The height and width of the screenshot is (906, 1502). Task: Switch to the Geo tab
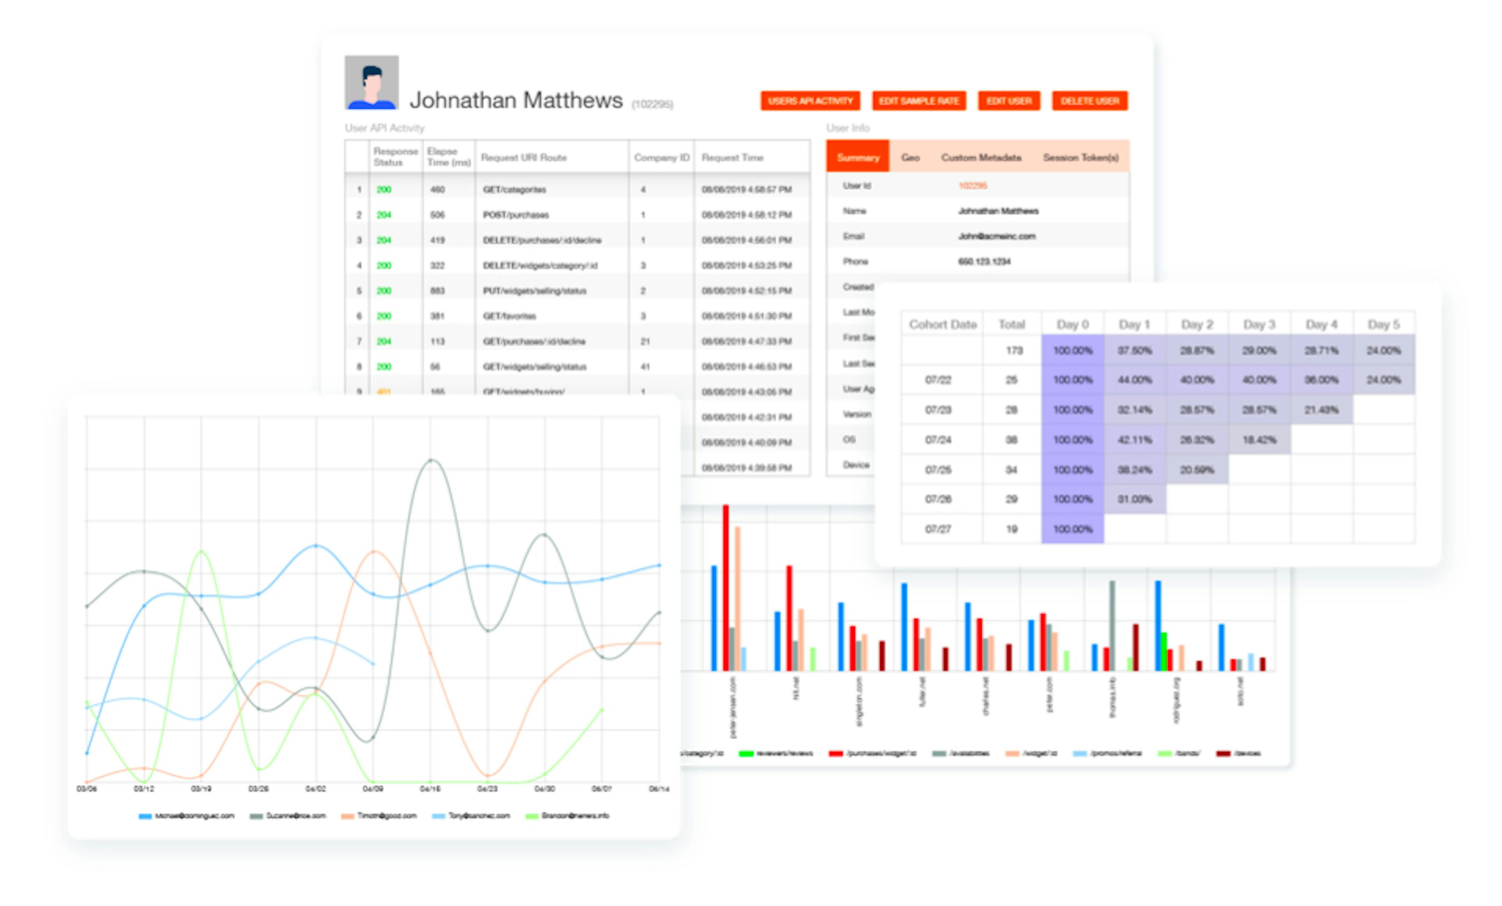[910, 157]
